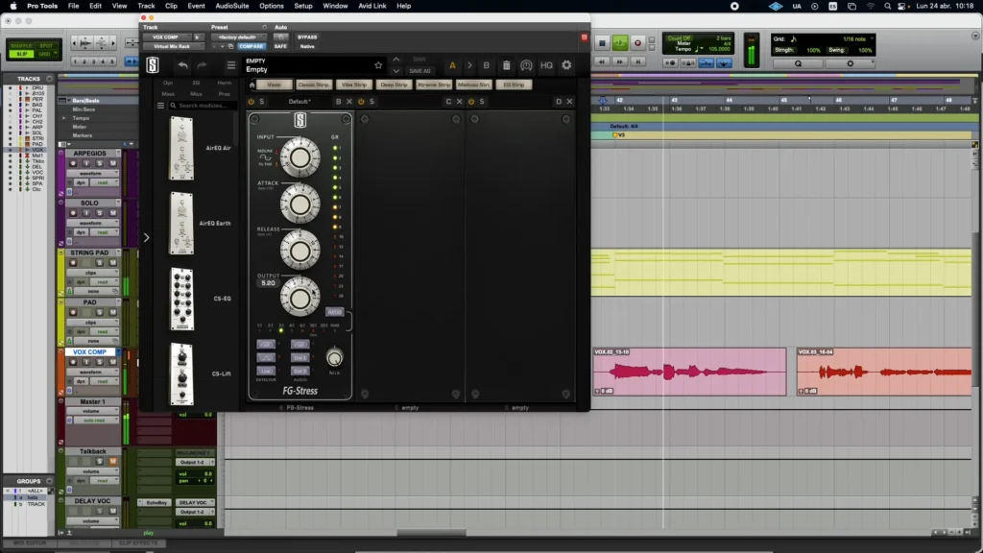The height and width of the screenshot is (553, 983).
Task: Select the AirEQ Air module thumbnail
Action: (181, 148)
